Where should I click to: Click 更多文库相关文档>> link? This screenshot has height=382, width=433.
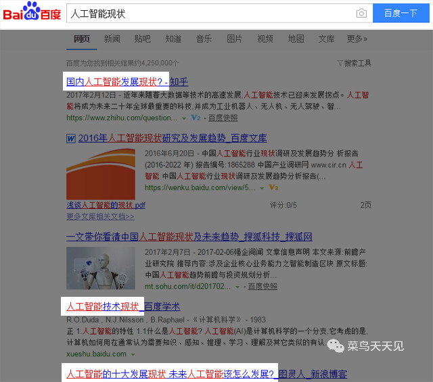point(100,216)
